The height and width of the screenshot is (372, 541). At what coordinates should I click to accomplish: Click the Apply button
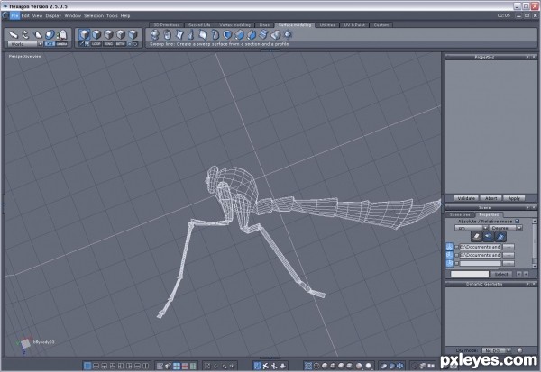point(514,198)
